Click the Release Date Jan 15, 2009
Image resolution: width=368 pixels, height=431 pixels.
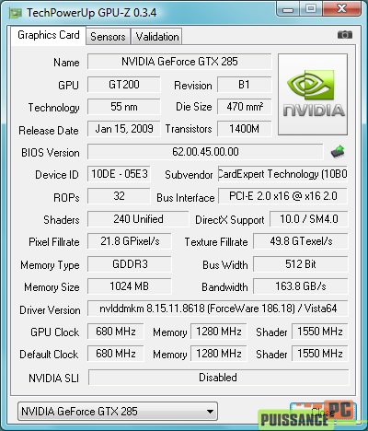tap(124, 129)
